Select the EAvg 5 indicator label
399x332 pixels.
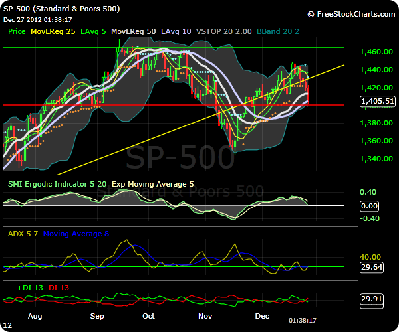93,31
